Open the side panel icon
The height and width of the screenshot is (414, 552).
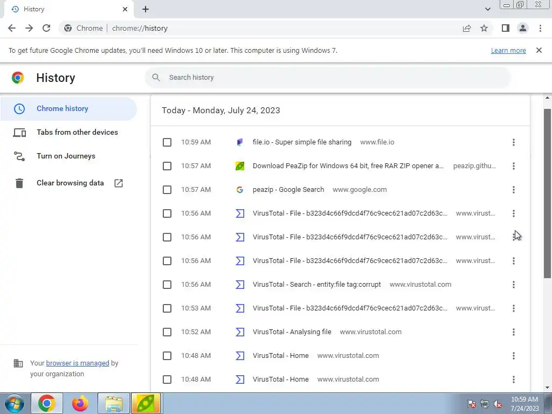point(506,28)
